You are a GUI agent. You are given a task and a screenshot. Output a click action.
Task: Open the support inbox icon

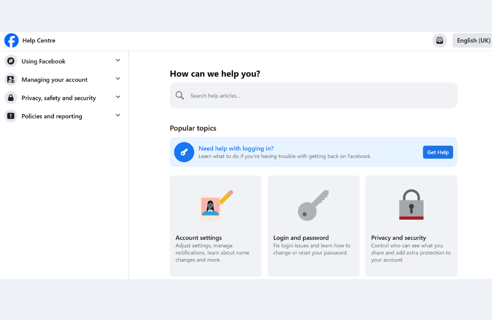439,40
